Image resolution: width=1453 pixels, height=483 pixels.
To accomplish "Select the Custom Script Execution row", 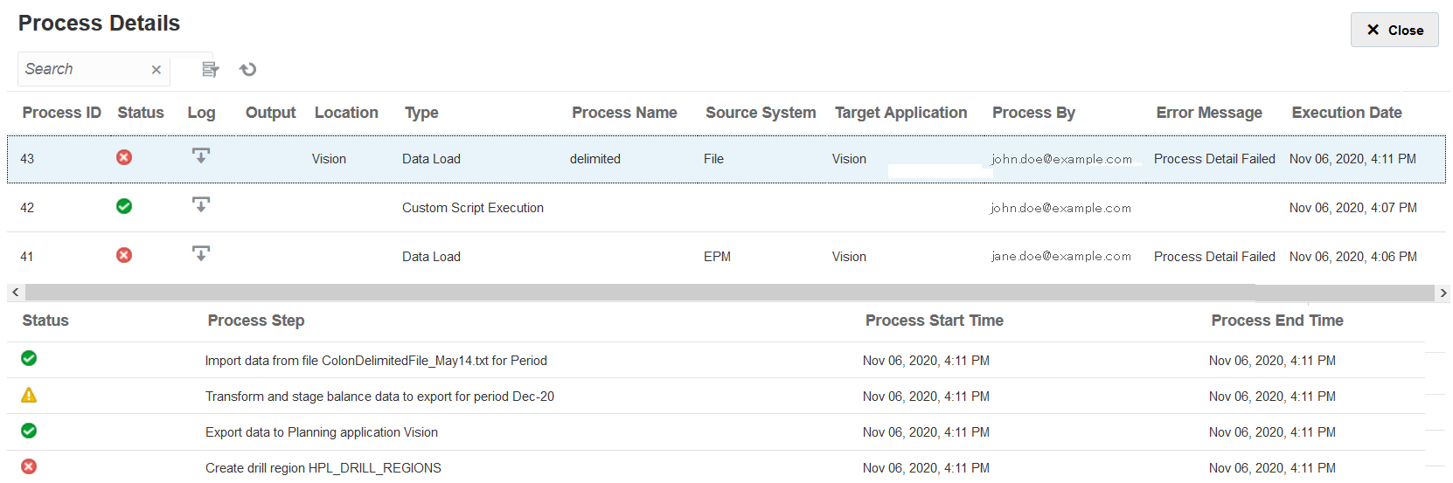I will (472, 208).
